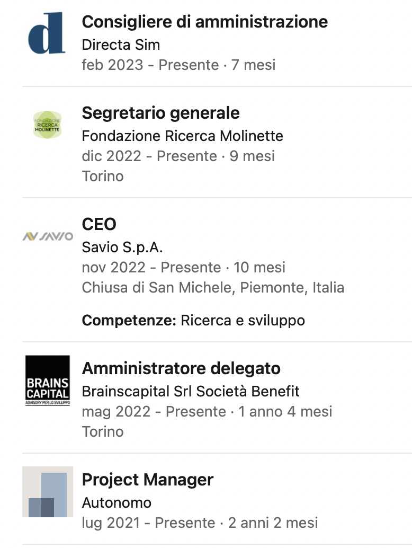Click the Fondazione Ricerca Molinette company name

[x=182, y=136]
